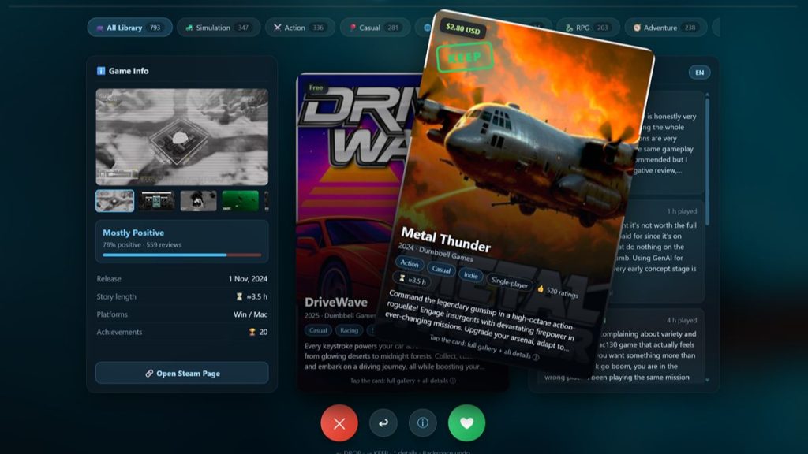
Task: Select the green gallery thumbnail
Action: click(x=240, y=201)
